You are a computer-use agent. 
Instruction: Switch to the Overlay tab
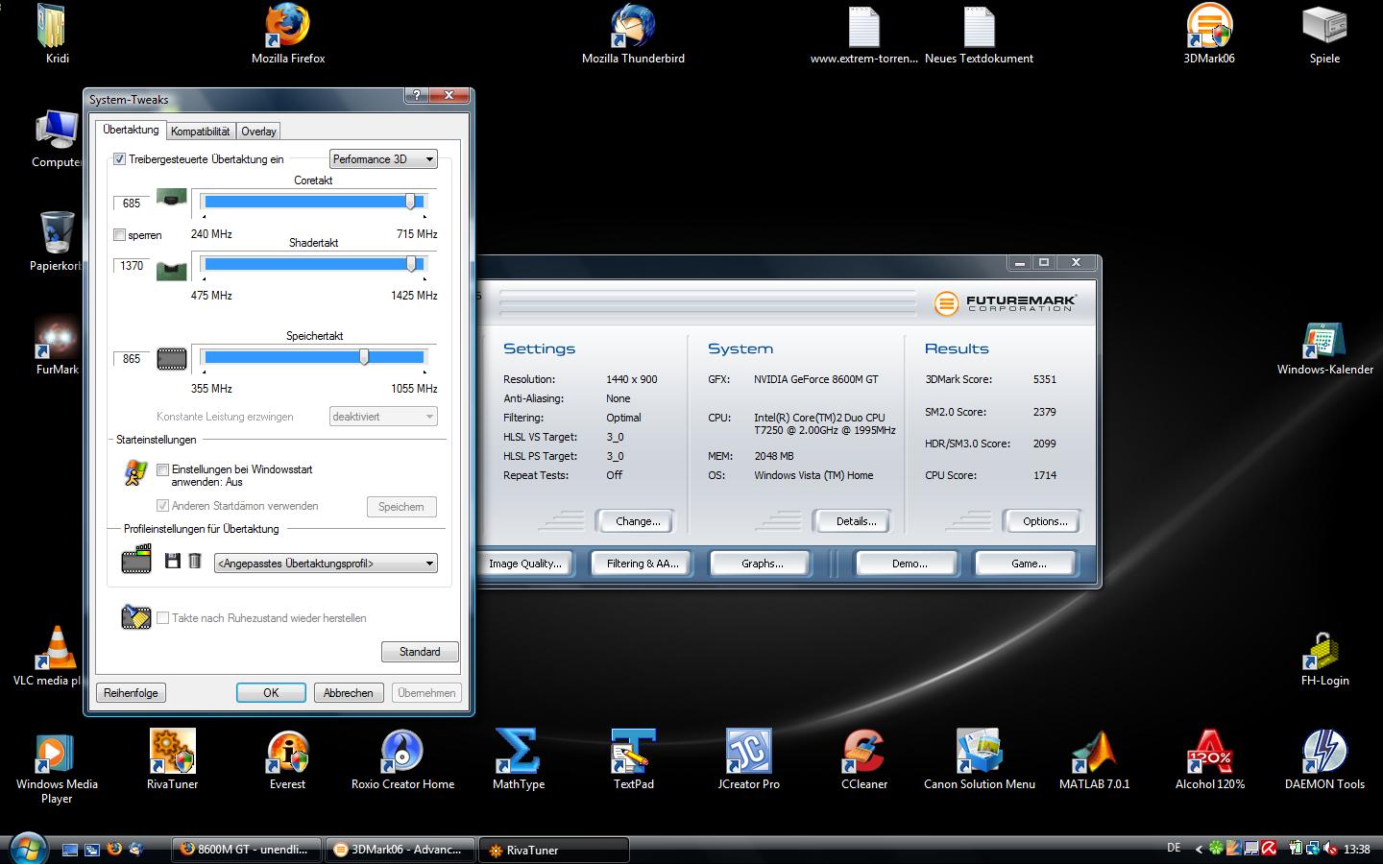[259, 132]
